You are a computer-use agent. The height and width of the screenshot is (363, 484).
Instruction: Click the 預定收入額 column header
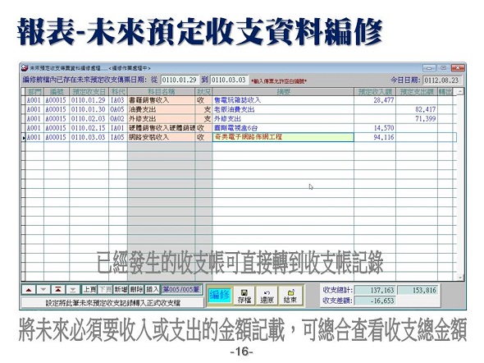375,92
